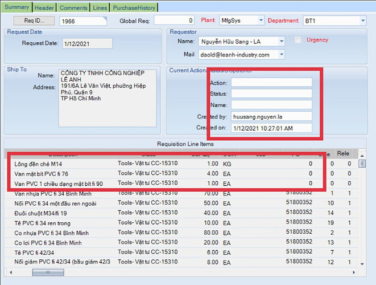The width and height of the screenshot is (376, 285).
Task: Toggle the Urgency checkbox
Action: [x=298, y=40]
